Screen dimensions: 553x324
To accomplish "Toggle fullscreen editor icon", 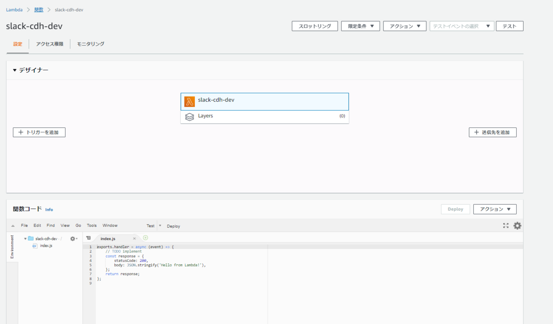I will pyautogui.click(x=506, y=226).
